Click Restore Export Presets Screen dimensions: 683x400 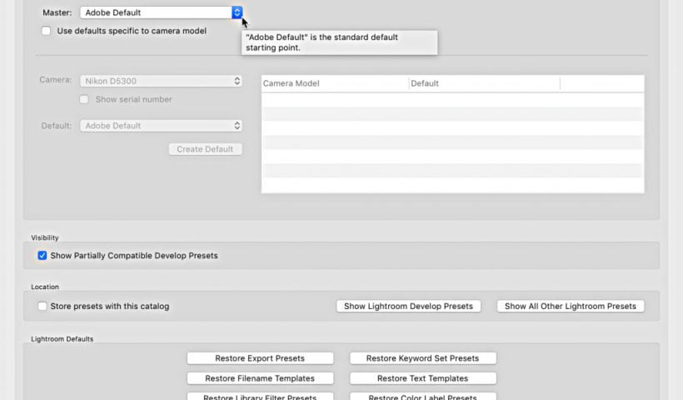[x=260, y=358]
